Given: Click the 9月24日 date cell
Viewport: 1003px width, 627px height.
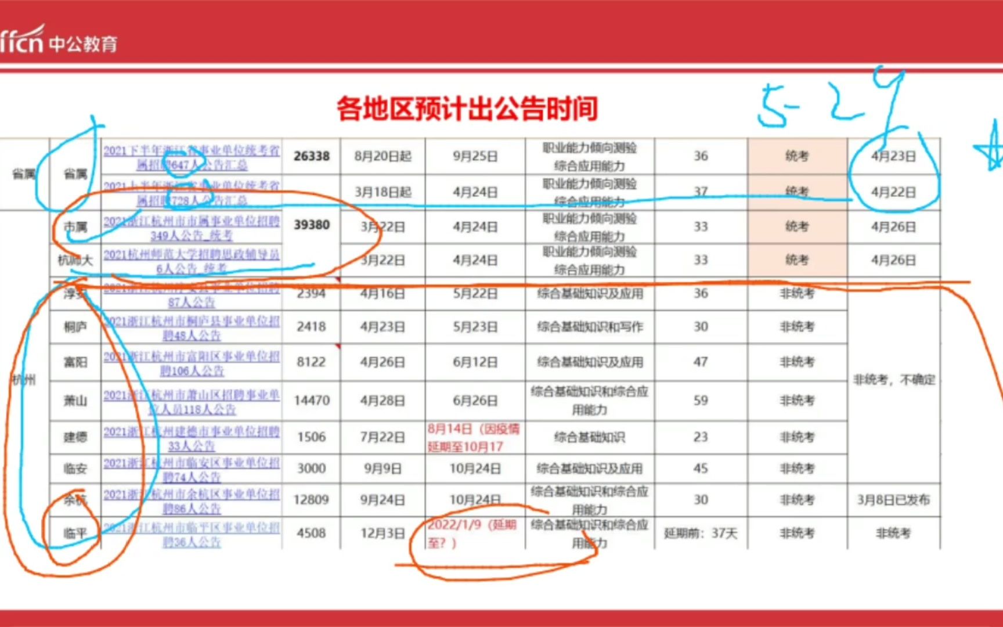Looking at the screenshot, I should tap(383, 500).
